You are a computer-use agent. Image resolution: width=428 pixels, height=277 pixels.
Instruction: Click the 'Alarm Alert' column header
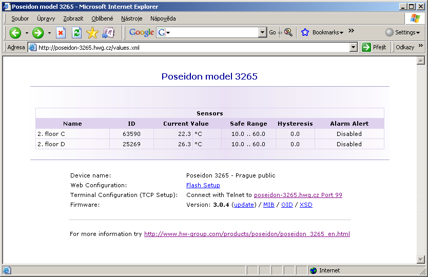tap(349, 124)
